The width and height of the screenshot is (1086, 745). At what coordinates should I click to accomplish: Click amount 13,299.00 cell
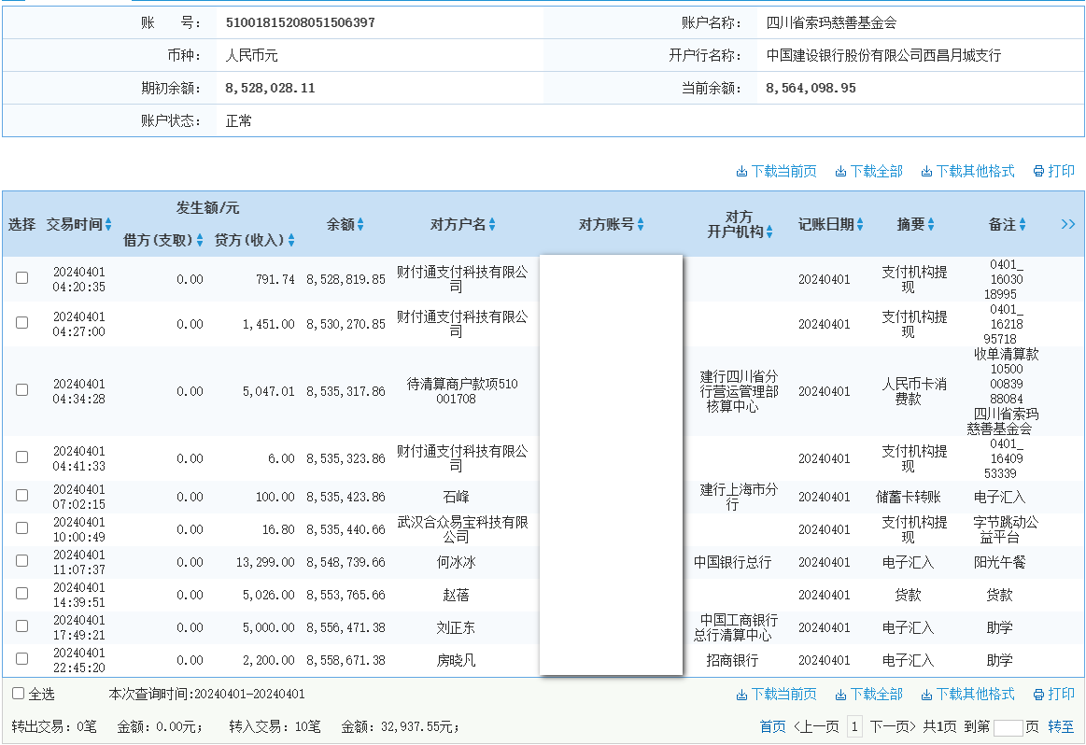tap(265, 562)
